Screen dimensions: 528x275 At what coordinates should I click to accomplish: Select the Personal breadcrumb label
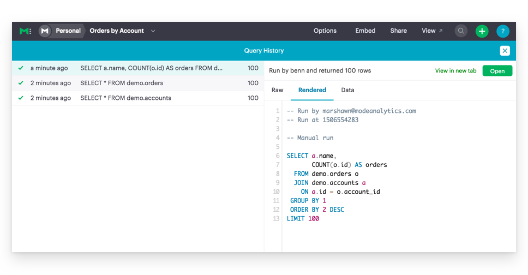pos(68,31)
